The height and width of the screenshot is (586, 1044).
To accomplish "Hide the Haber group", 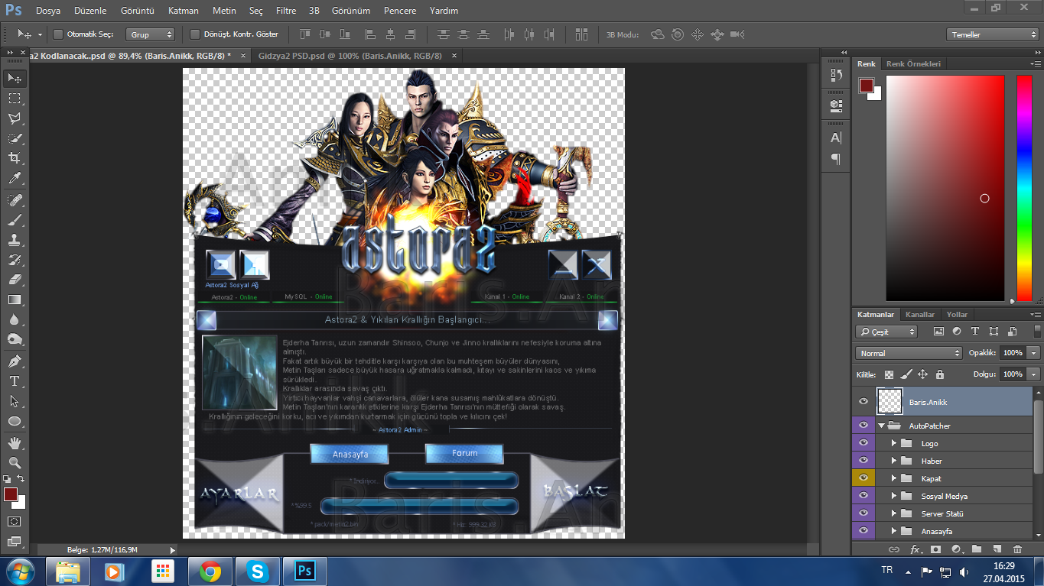I will 863,461.
